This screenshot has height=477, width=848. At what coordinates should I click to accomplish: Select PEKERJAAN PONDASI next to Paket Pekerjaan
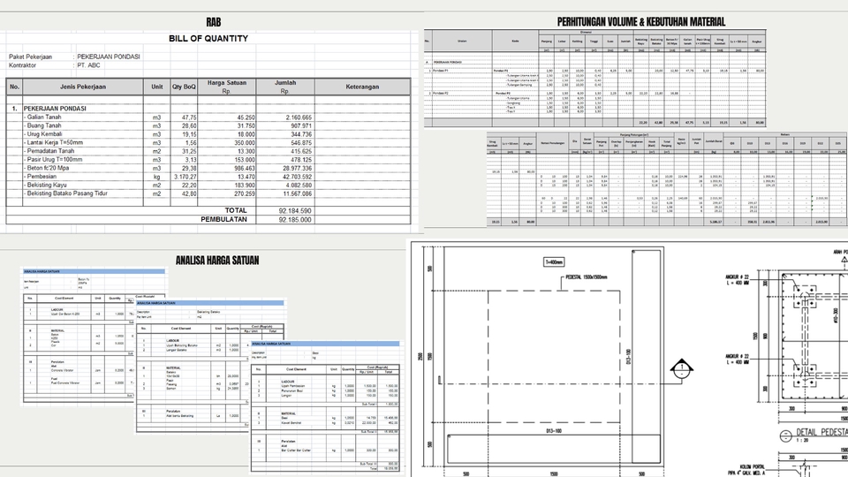pos(108,57)
